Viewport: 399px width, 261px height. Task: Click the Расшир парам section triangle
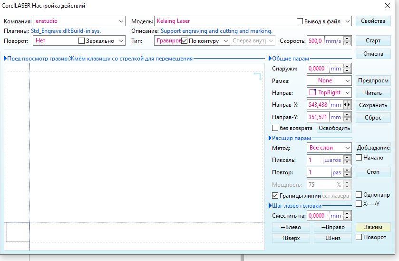(270, 138)
